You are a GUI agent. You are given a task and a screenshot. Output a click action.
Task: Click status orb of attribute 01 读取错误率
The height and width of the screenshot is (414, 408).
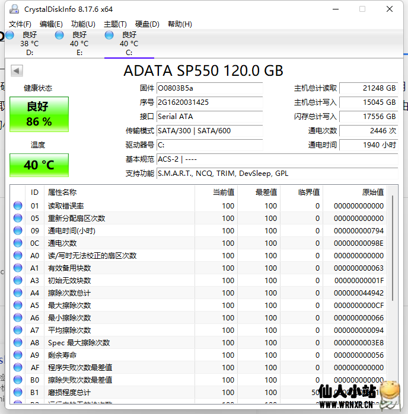tap(18, 206)
